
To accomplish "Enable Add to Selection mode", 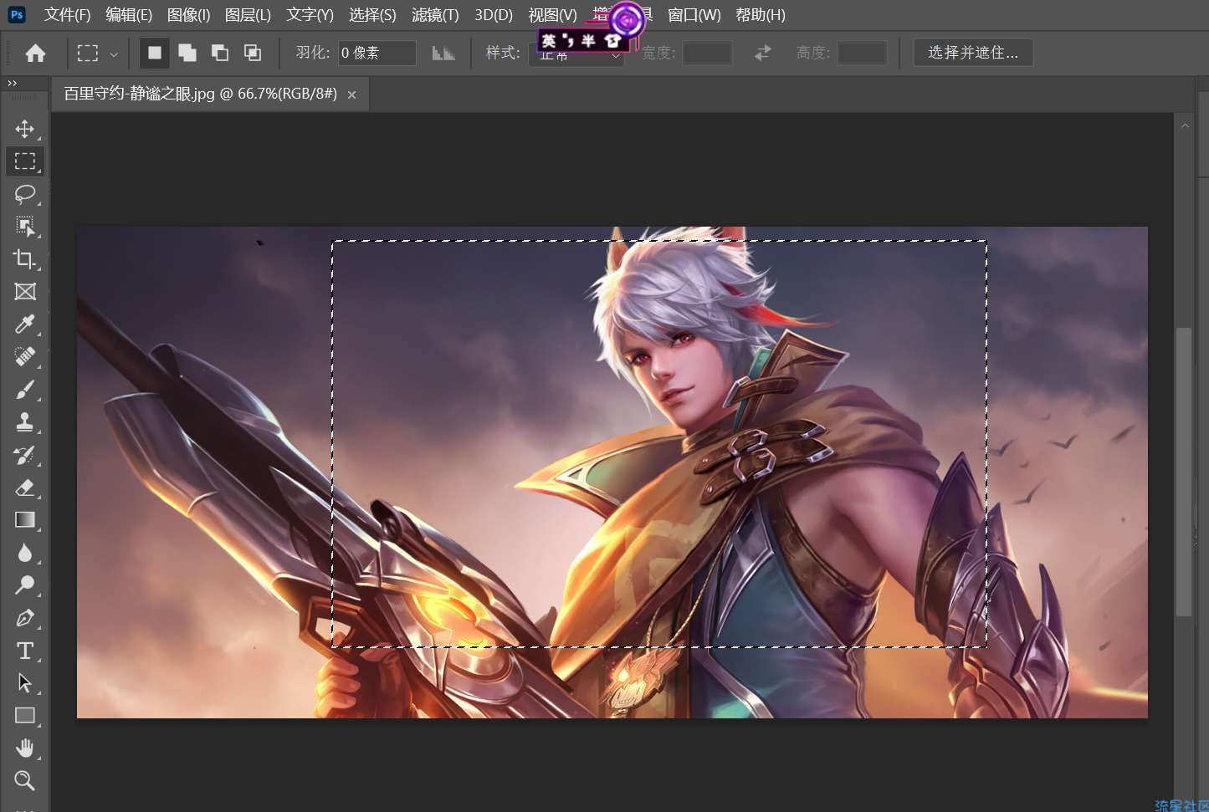I will pyautogui.click(x=187, y=54).
